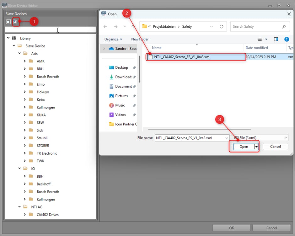Open Desktop in quick access sidebar
The height and width of the screenshot is (236, 295).
[x=121, y=67]
